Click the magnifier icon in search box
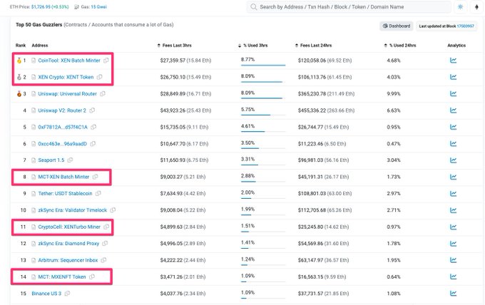Image resolution: width=485 pixels, height=305 pixels. (x=254, y=7)
